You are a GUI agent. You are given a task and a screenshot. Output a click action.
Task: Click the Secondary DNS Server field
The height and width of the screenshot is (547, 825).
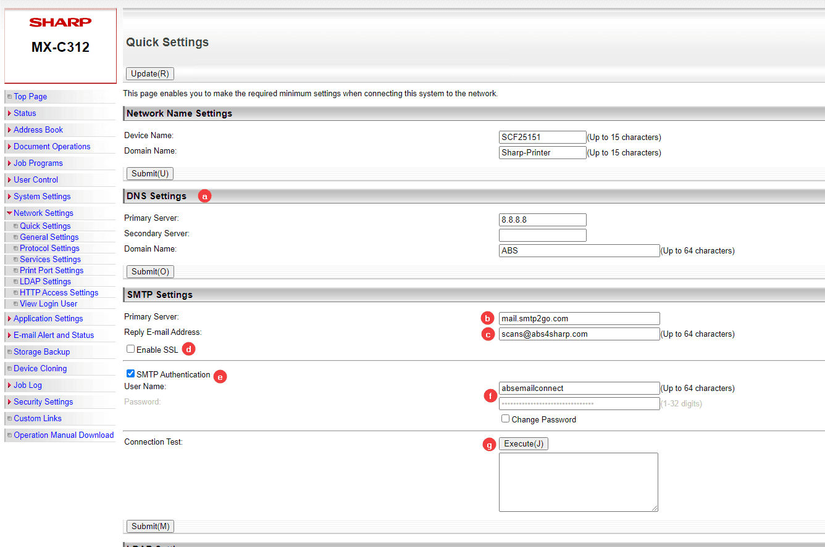coord(542,235)
